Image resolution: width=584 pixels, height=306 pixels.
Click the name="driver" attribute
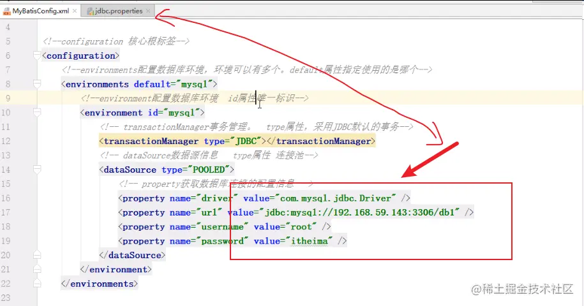click(x=204, y=198)
